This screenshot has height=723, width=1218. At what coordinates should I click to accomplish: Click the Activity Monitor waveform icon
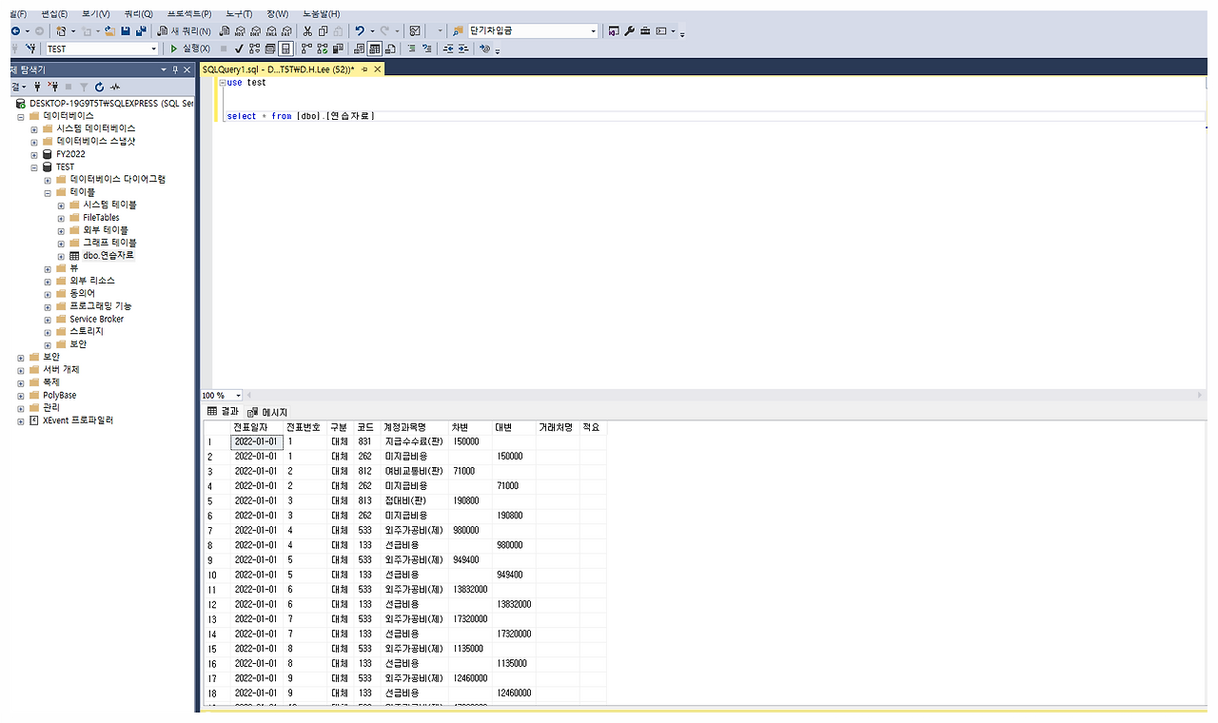pos(115,87)
